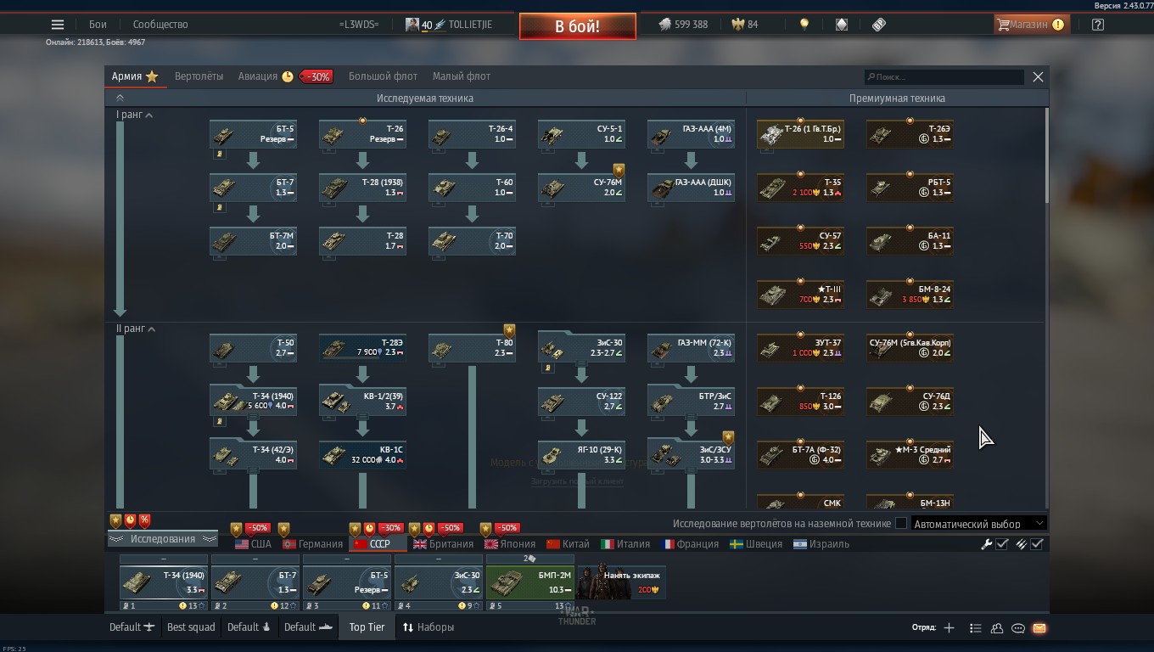The height and width of the screenshot is (652, 1154).
Task: Click the golden eagles 84 balance
Action: point(745,25)
